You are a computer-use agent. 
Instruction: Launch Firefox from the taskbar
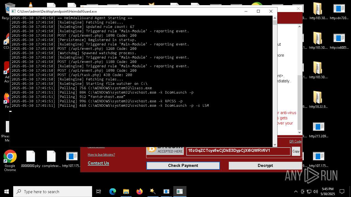[x=139, y=192]
